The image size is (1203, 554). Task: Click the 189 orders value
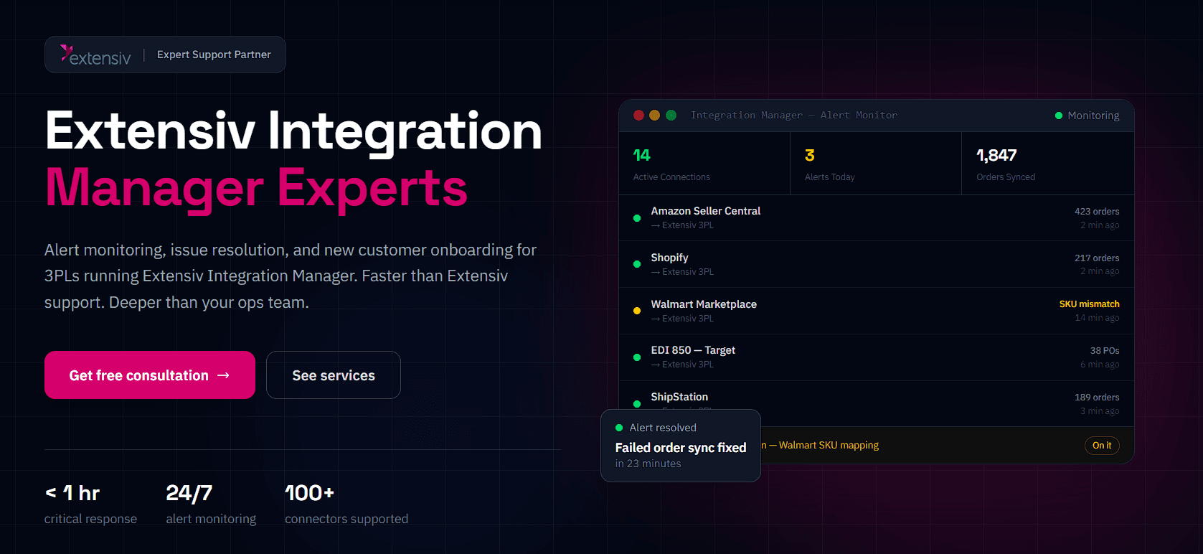[1097, 398]
